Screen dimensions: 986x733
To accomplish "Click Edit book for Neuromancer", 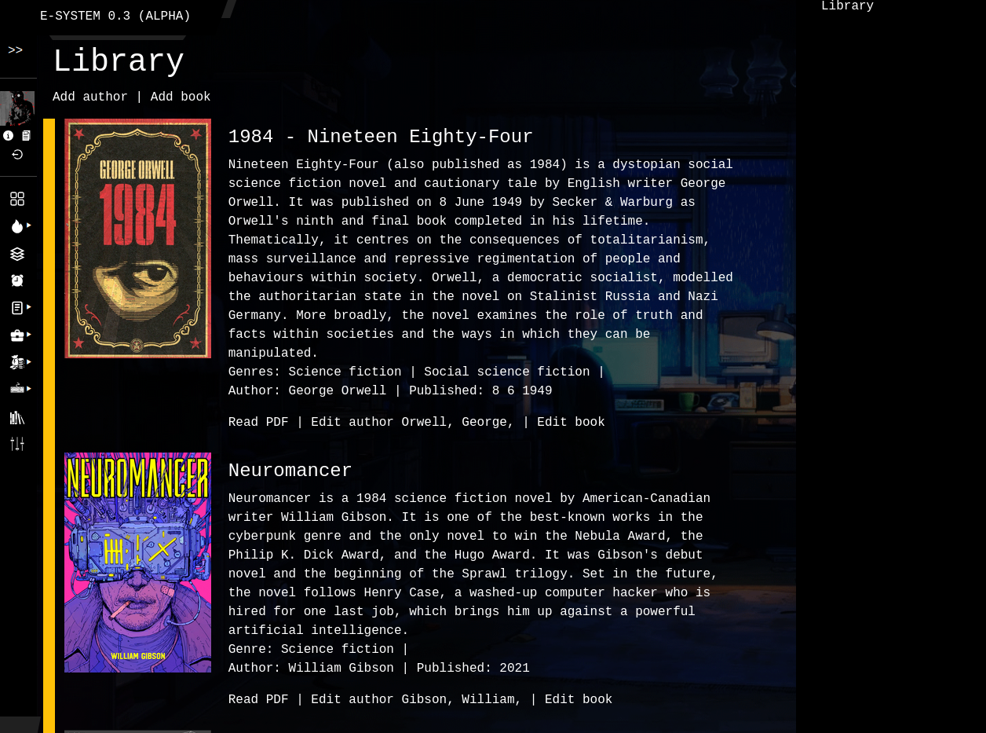I will (x=579, y=700).
